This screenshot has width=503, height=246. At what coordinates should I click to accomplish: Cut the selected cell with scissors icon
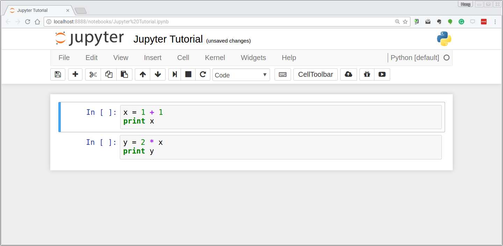93,74
